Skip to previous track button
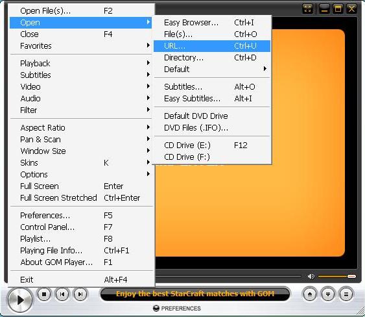The image size is (365, 317). (62, 294)
